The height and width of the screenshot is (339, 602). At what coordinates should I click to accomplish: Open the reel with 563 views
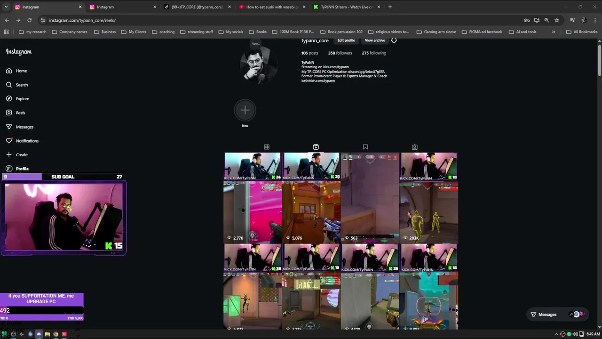(370, 198)
